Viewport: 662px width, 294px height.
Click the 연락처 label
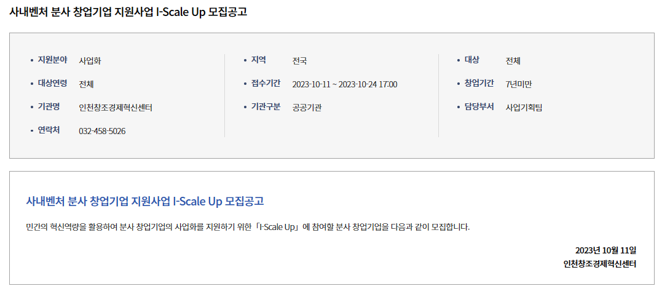(x=49, y=130)
